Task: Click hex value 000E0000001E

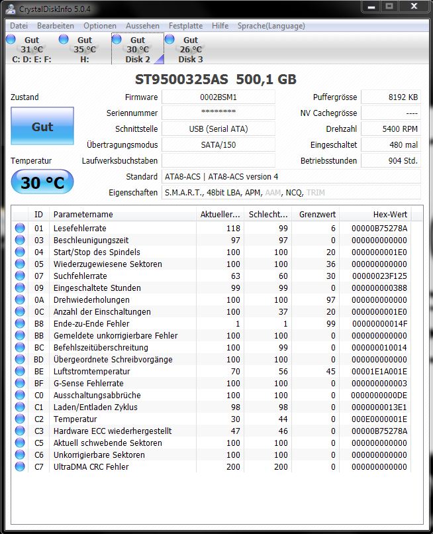Action: point(379,419)
